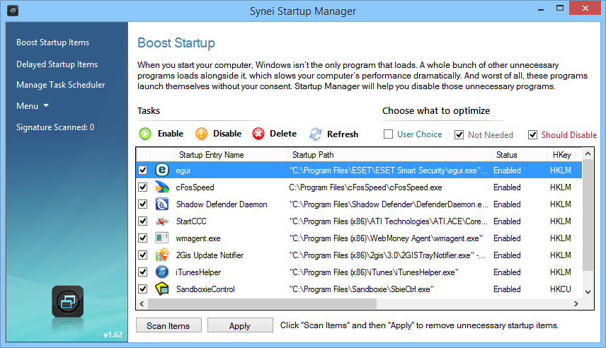The width and height of the screenshot is (606, 348).
Task: Toggle the User Choice checkbox
Action: [388, 134]
